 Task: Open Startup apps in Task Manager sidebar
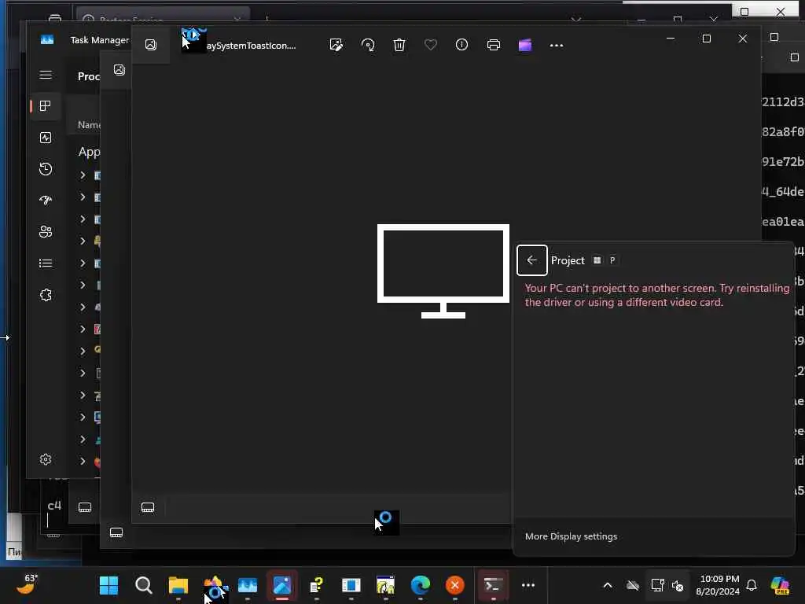coord(45,201)
